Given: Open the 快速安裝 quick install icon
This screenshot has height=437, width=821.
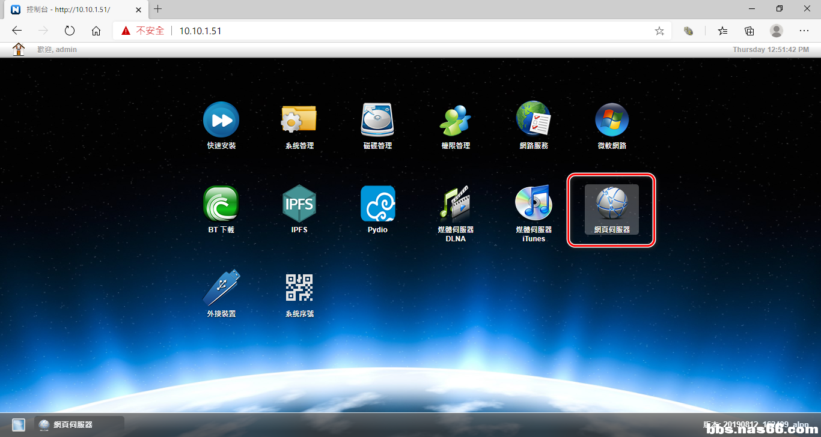Looking at the screenshot, I should point(221,119).
